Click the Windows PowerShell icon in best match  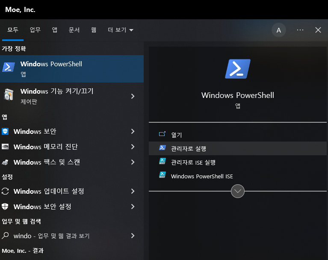(x=9, y=68)
